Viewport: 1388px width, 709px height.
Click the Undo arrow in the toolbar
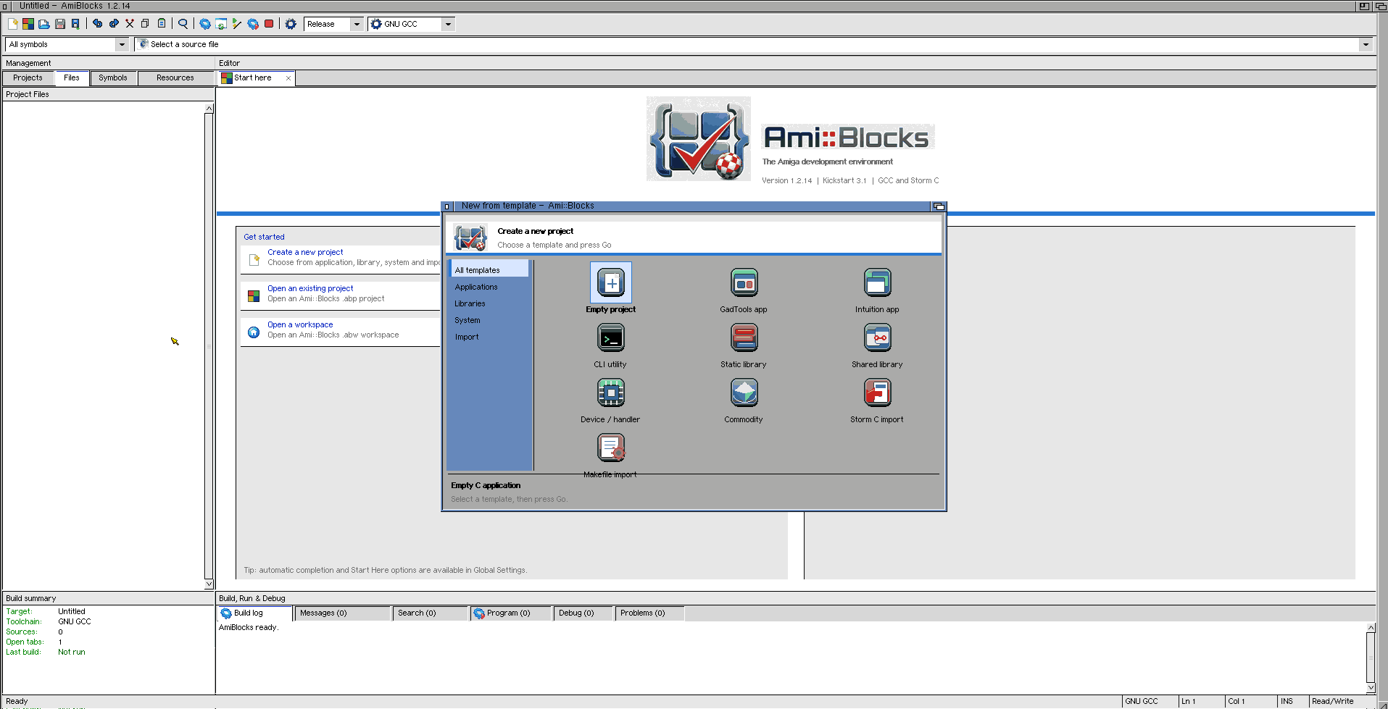click(x=97, y=24)
